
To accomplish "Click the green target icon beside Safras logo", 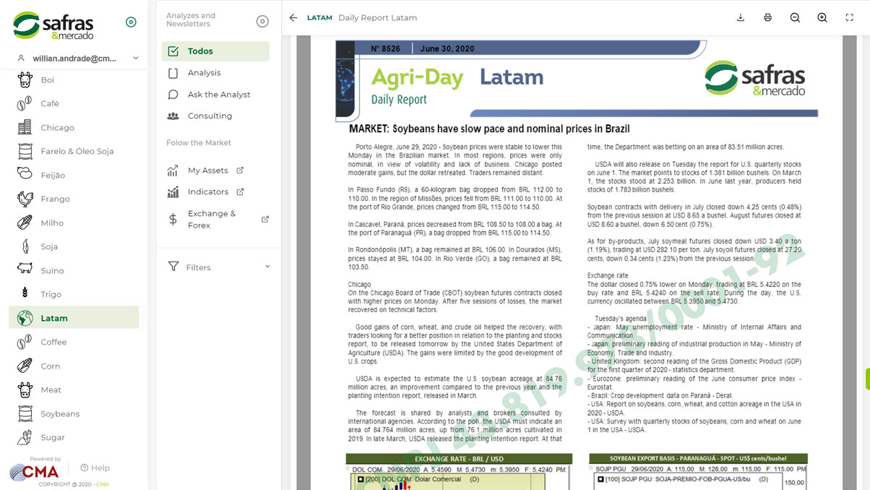I will (x=131, y=22).
